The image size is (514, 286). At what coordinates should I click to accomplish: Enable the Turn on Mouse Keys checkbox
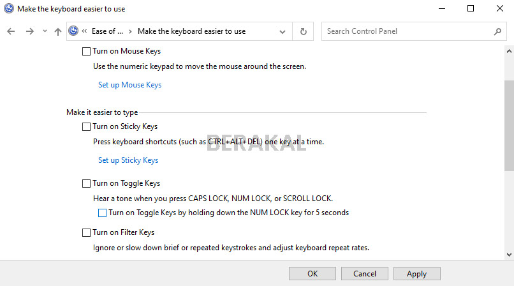pos(87,51)
